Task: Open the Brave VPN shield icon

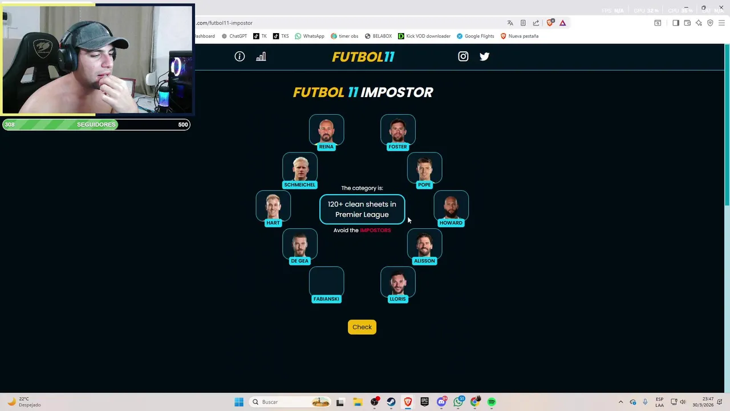Action: [x=710, y=23]
